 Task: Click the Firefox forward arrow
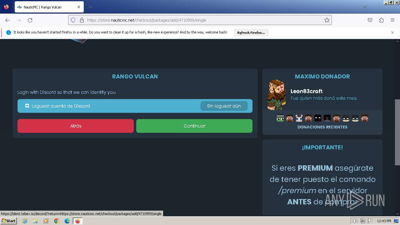click(19, 20)
